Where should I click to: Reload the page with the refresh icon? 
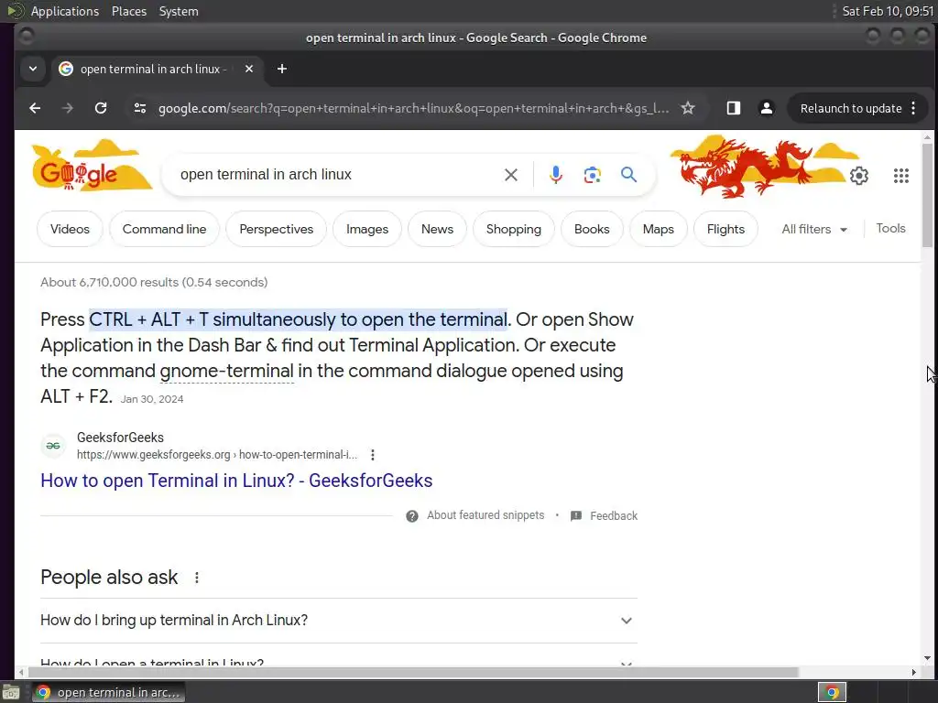[101, 108]
